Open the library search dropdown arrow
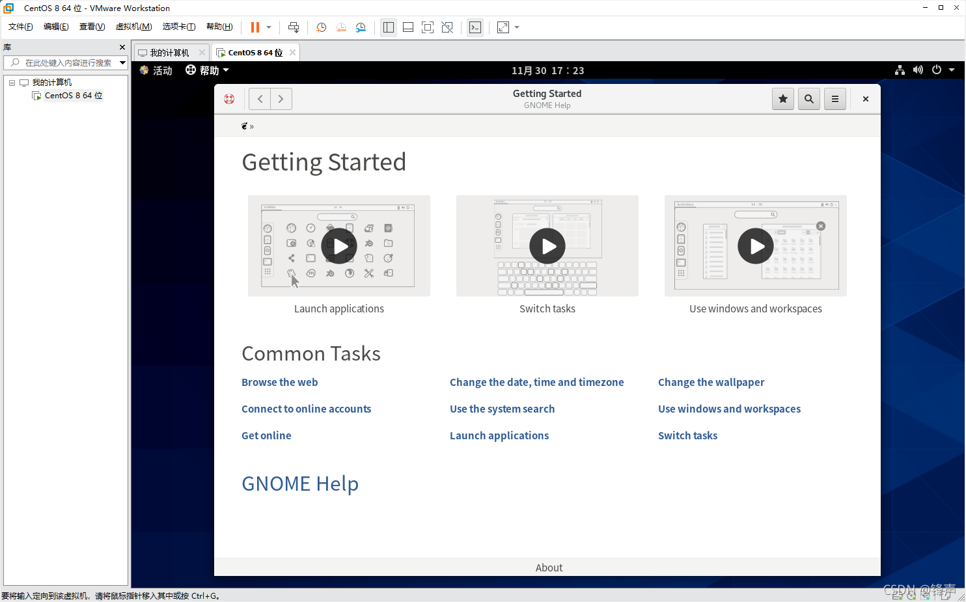 pos(122,62)
